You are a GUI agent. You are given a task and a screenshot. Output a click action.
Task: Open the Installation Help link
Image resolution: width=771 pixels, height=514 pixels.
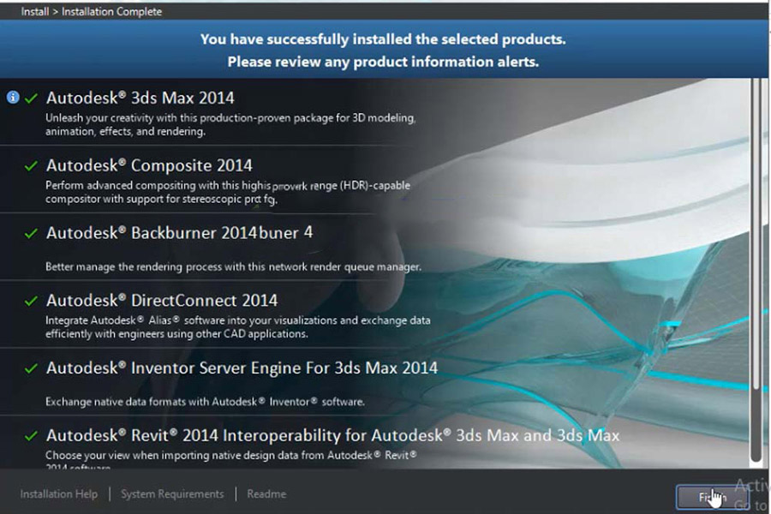58,493
